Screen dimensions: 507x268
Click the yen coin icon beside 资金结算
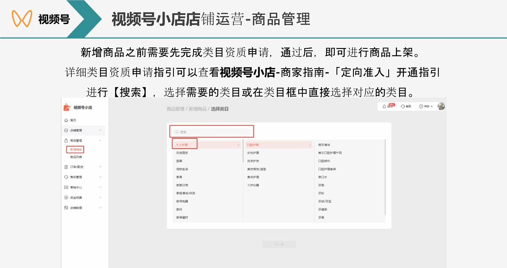tap(66, 198)
